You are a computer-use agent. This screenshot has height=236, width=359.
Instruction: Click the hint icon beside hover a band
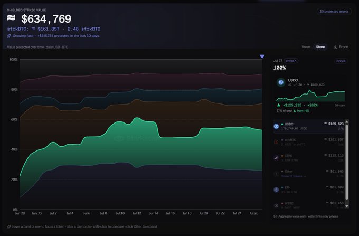[x=9, y=226]
